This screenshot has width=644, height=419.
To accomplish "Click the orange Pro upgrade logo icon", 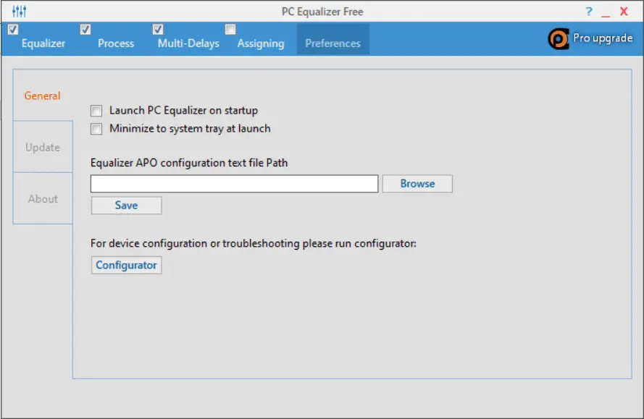I will [x=559, y=38].
